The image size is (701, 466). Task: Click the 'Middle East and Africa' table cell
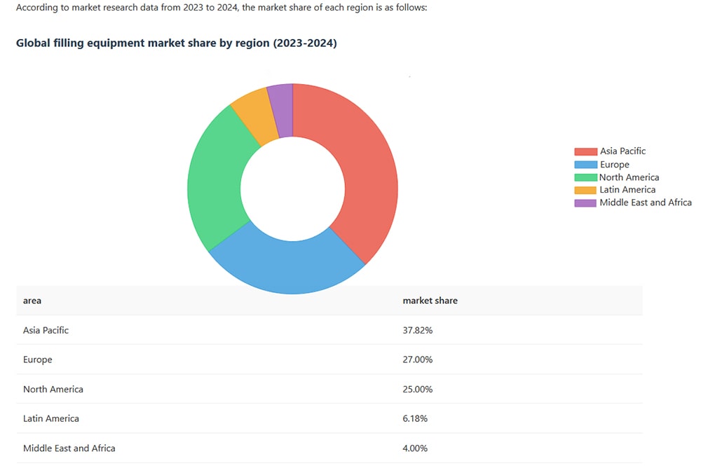pyautogui.click(x=69, y=448)
